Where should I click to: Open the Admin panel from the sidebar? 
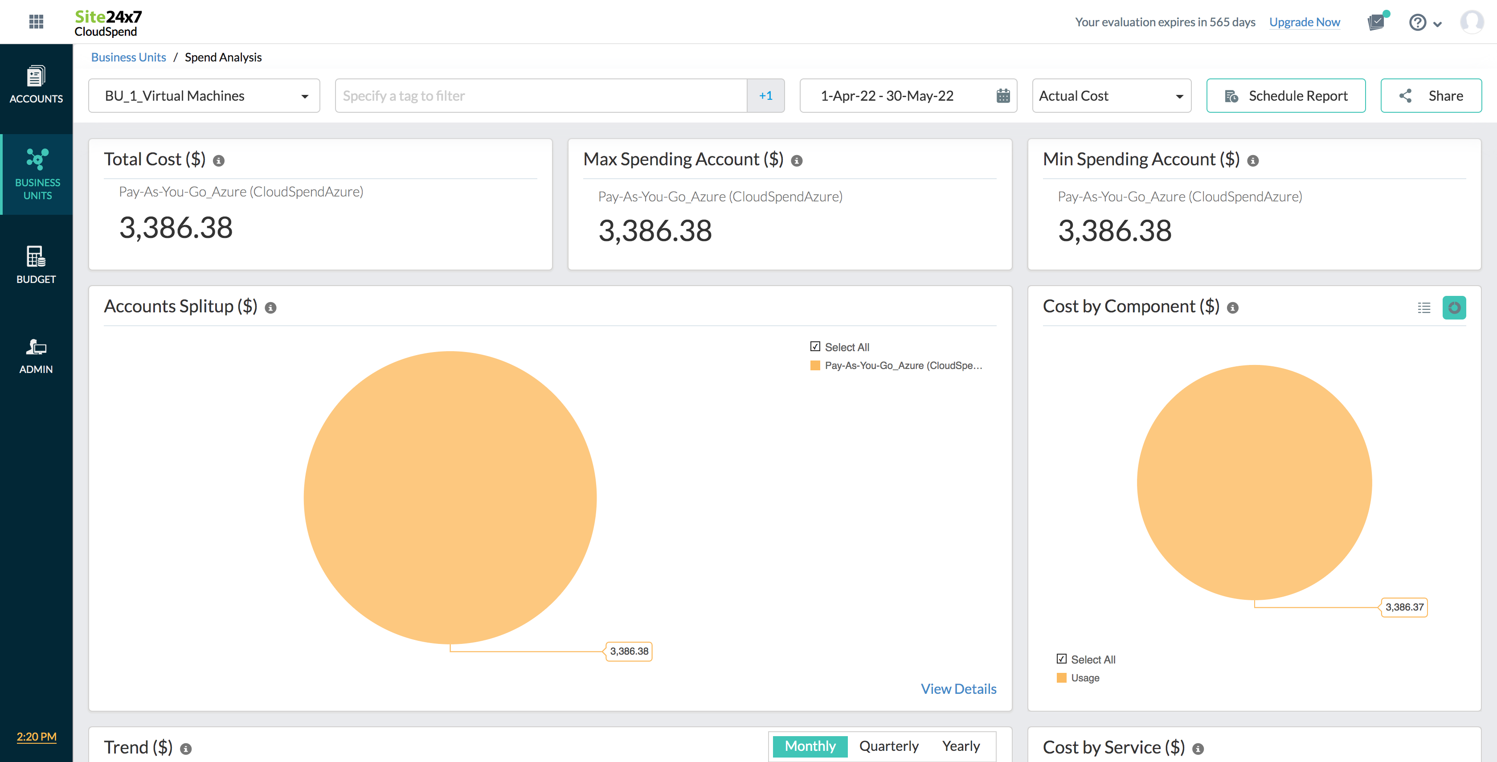tap(36, 355)
